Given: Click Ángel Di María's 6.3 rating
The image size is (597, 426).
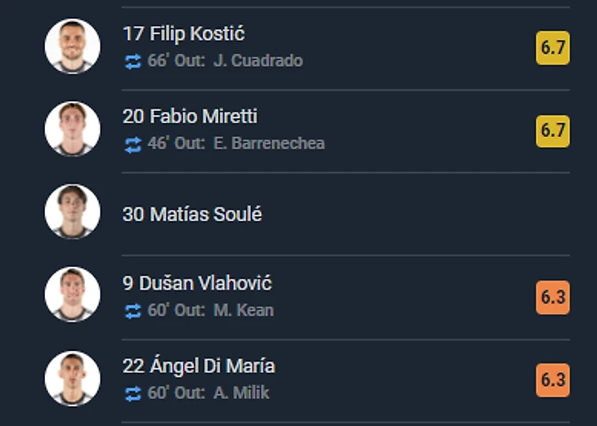Looking at the screenshot, I should point(553,380).
